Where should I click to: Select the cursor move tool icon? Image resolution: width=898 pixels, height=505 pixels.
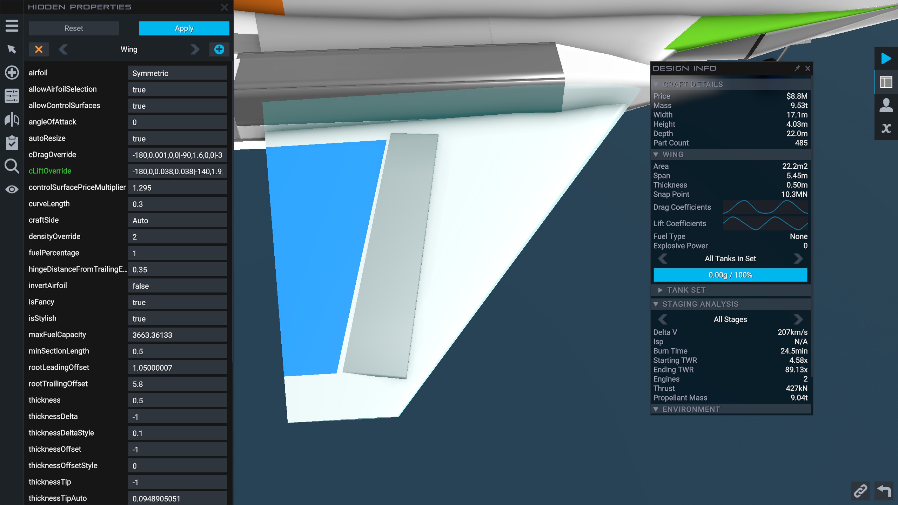coord(12,49)
